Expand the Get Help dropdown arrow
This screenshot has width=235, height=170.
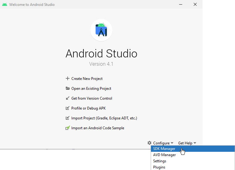coord(195,143)
